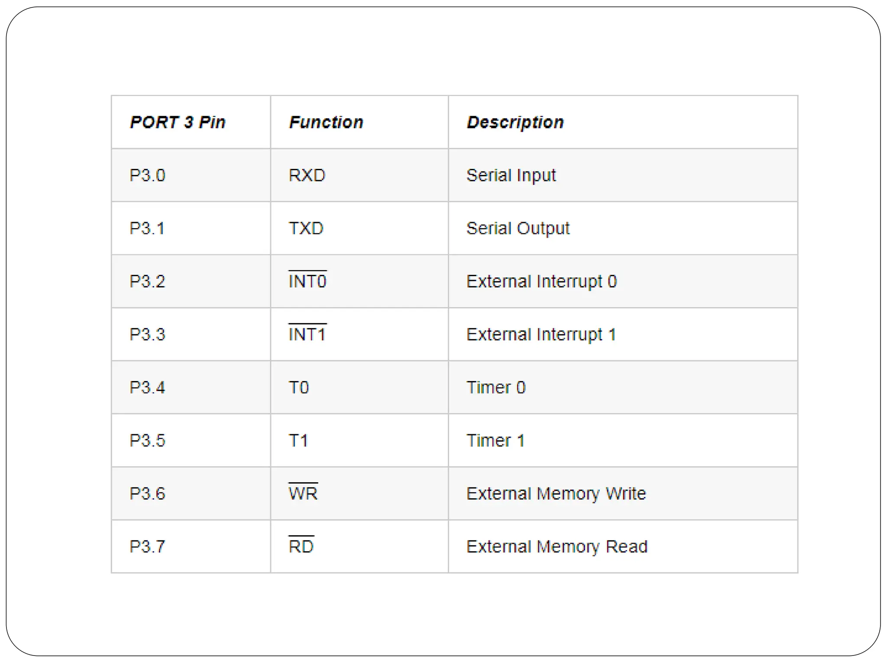Click the P3.5 pin cell
887x665 pixels.
(147, 441)
